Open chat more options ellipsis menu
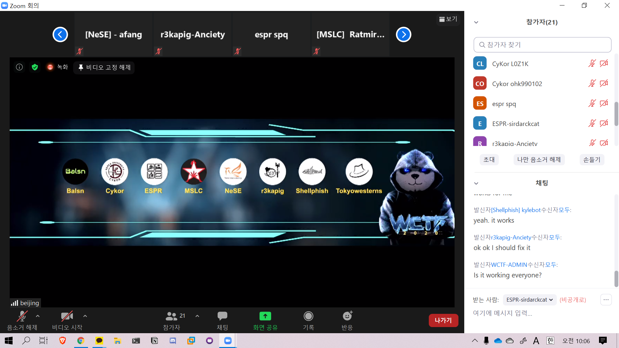This screenshot has height=348, width=619. click(x=606, y=300)
